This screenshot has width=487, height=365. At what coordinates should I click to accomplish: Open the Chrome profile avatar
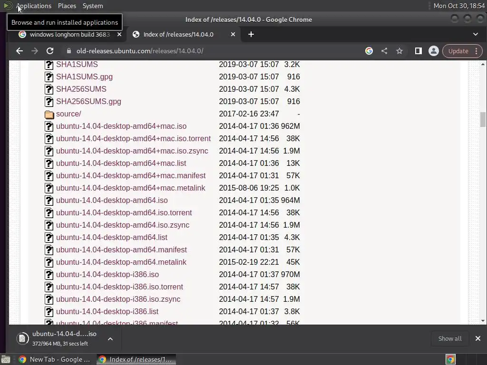(434, 51)
